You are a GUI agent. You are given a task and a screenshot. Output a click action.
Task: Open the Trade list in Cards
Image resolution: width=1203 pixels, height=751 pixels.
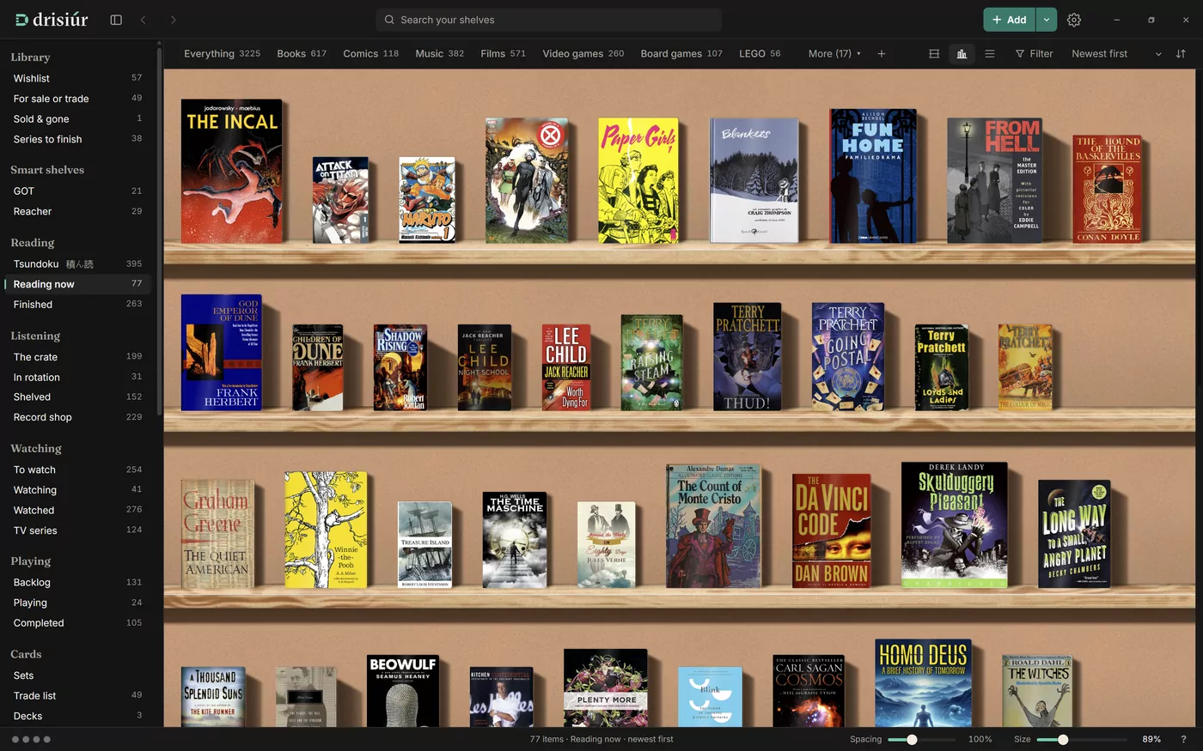click(77, 695)
